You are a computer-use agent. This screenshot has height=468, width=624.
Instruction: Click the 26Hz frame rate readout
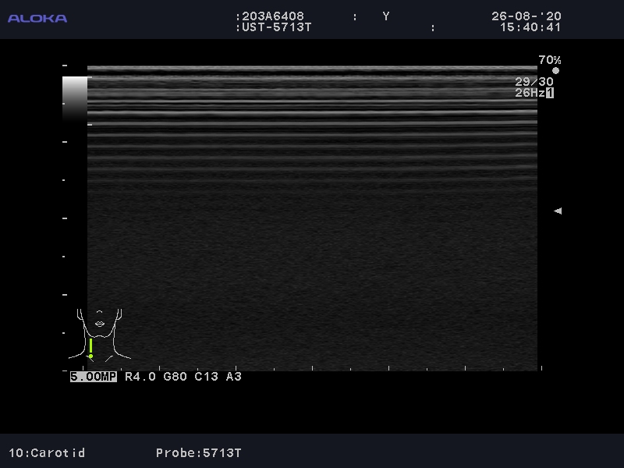[x=529, y=93]
